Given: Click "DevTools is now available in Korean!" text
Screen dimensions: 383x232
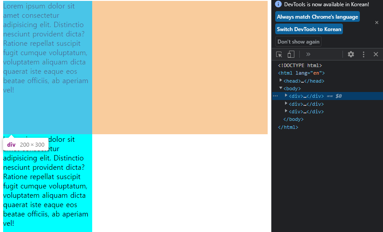Looking at the screenshot, I should pyautogui.click(x=326, y=4).
